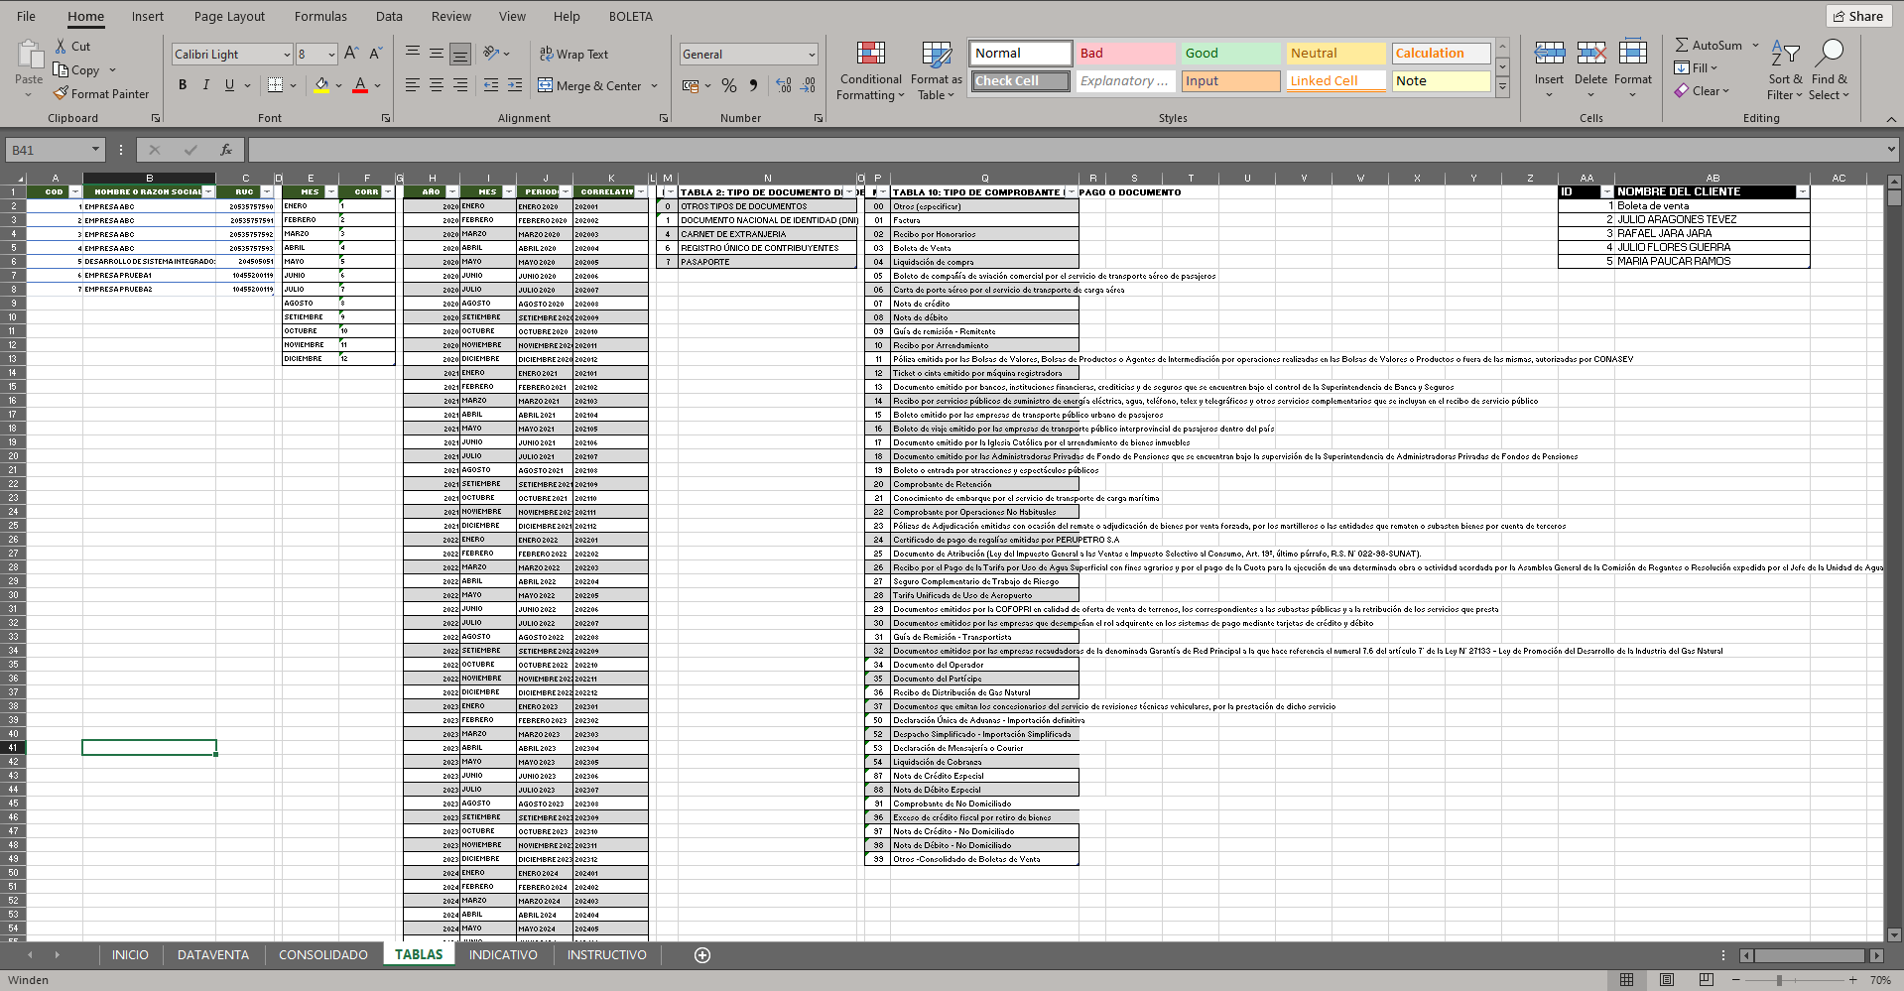Toggle Wrap Text on selected cells
The width and height of the screenshot is (1904, 991).
point(573,54)
